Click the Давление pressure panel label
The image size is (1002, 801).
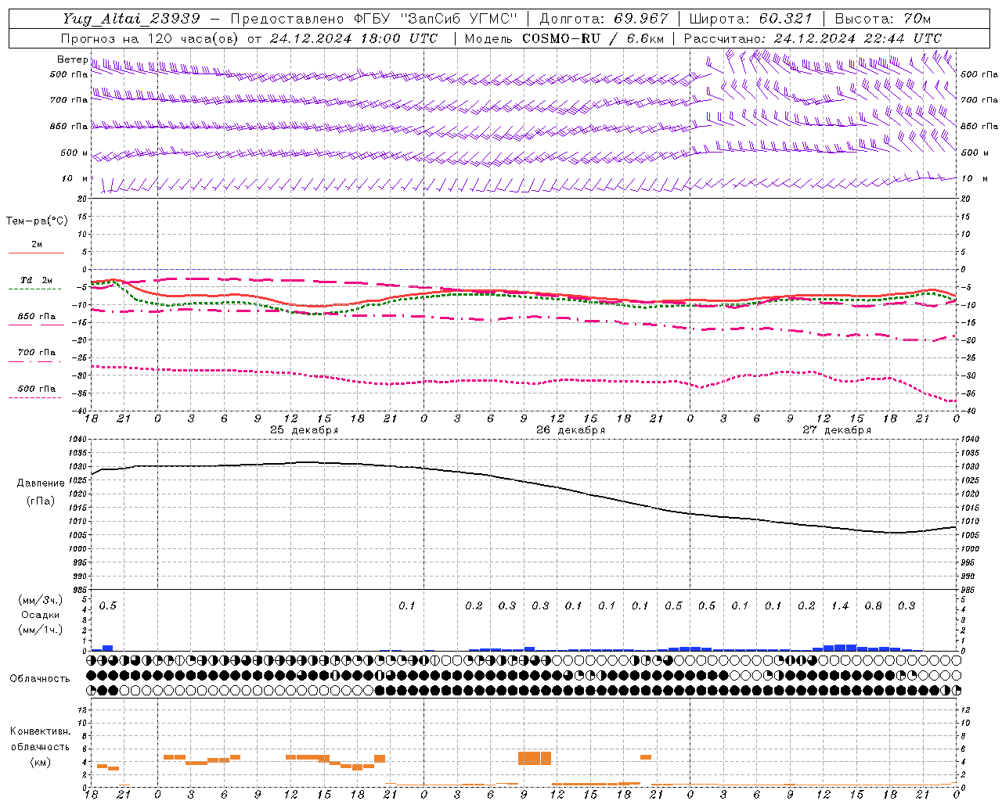41,483
